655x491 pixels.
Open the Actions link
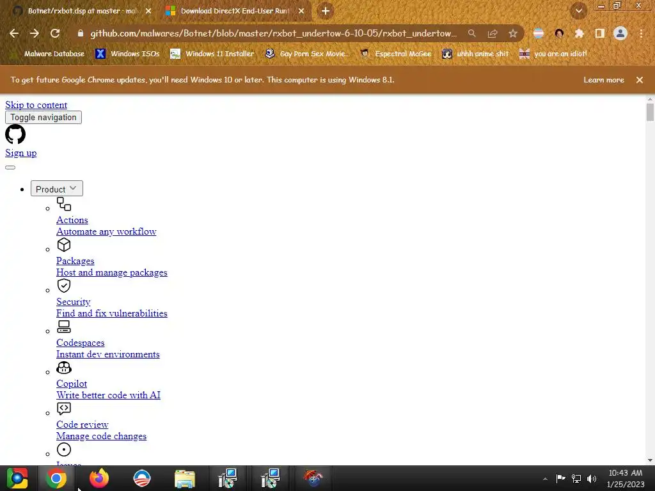72,220
